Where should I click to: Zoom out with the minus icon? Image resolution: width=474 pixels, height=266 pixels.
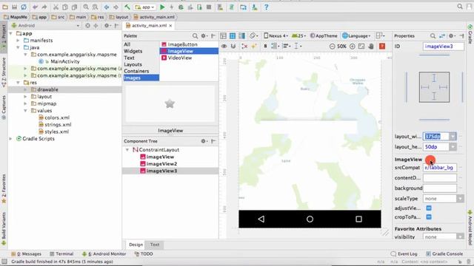(x=333, y=47)
